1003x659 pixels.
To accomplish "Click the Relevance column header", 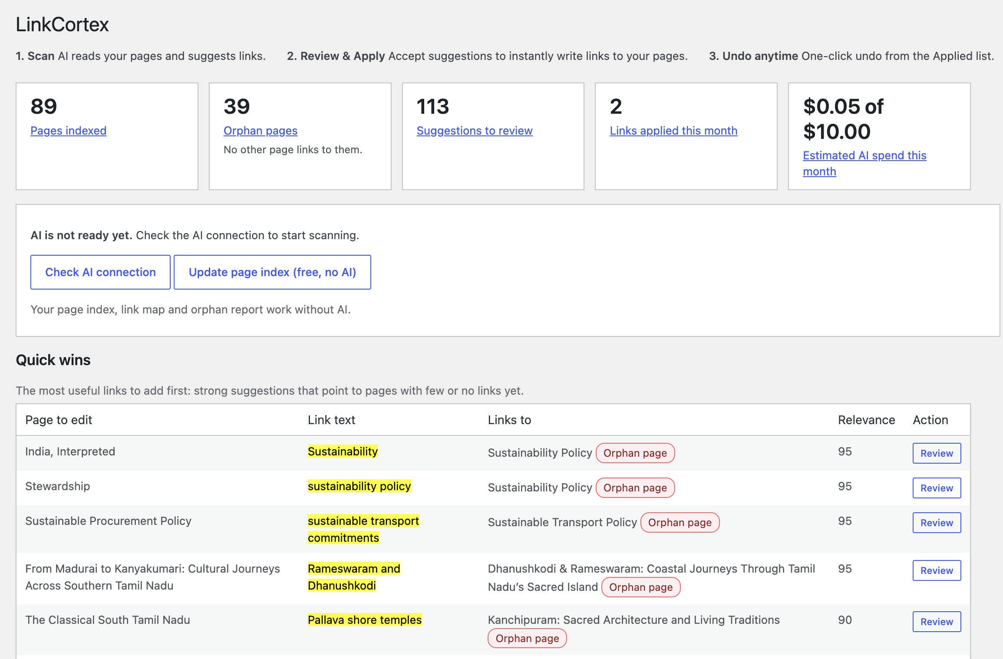I will 866,420.
